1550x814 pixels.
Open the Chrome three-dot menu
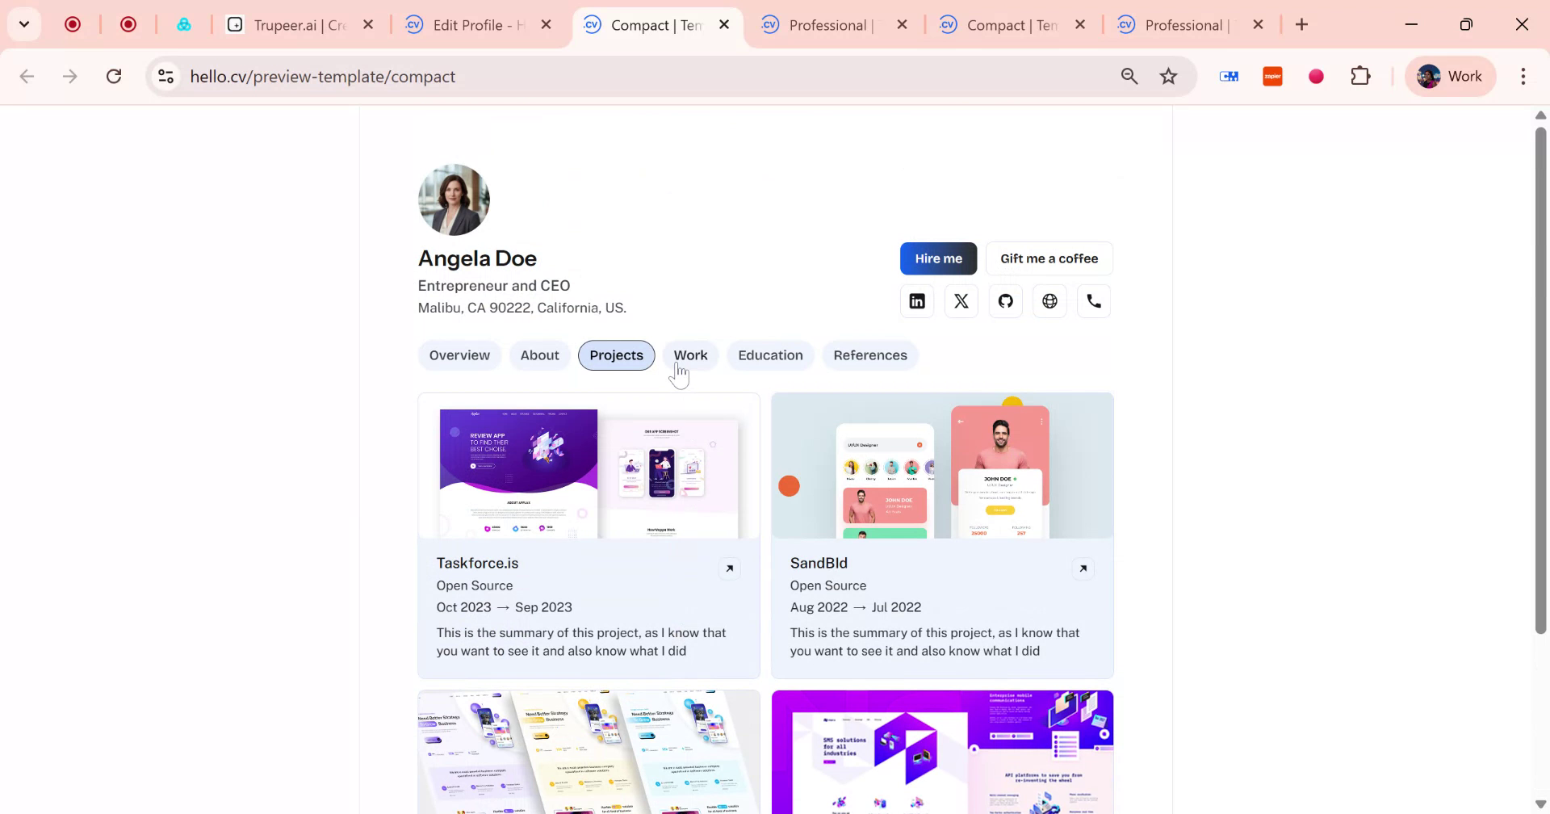coord(1523,76)
